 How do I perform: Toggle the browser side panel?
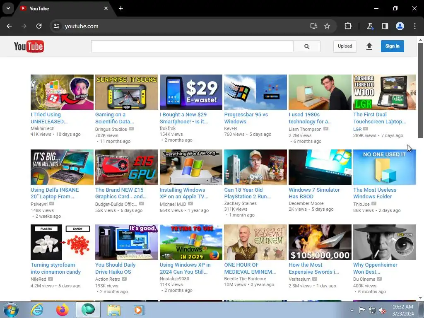(385, 26)
